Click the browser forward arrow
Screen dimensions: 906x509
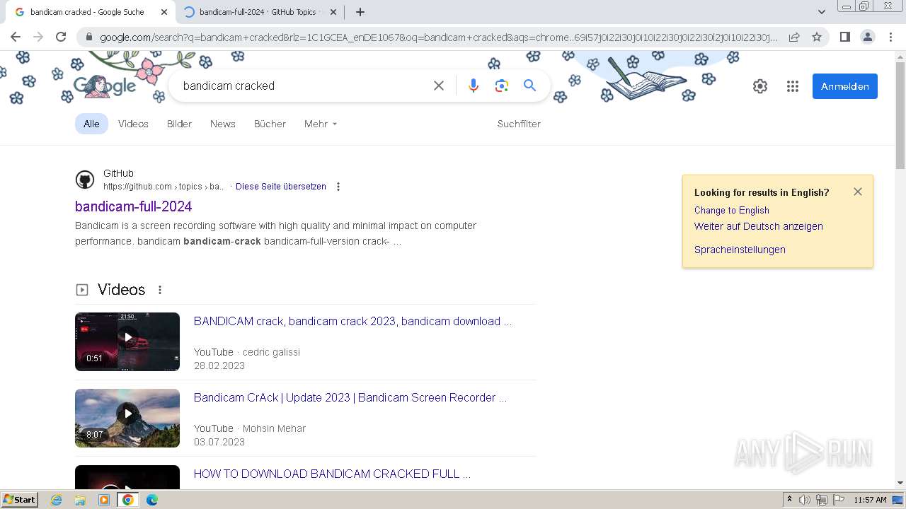point(38,37)
